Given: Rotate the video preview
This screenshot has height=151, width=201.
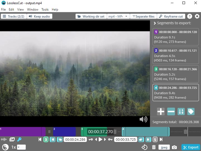Looking at the screenshot, I should click(x=145, y=147).
